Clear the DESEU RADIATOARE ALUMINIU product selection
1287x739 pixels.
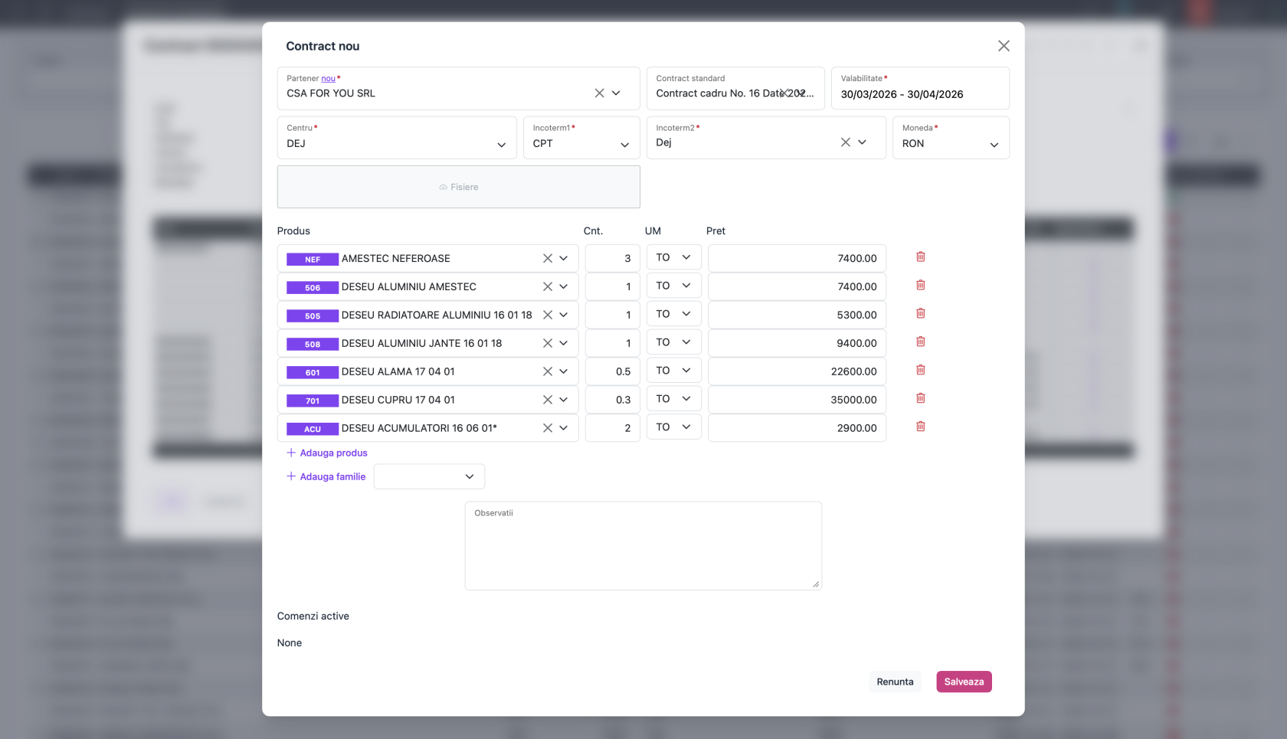pyautogui.click(x=548, y=315)
